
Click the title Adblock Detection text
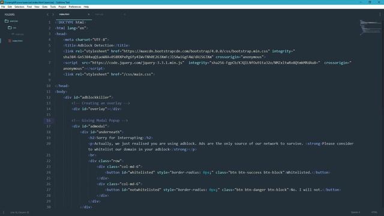96,46
